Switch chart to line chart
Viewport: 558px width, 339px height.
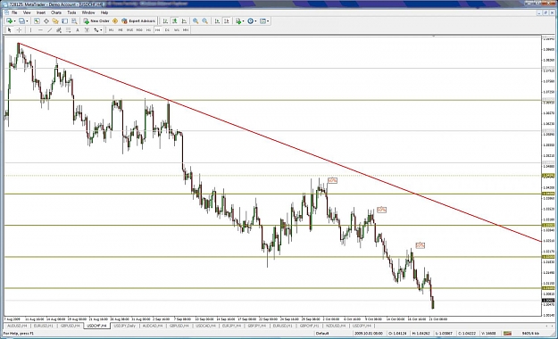pyautogui.click(x=184, y=21)
